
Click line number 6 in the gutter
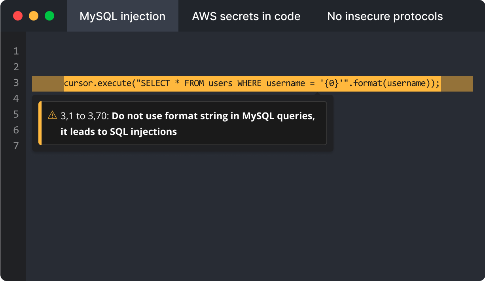point(16,130)
